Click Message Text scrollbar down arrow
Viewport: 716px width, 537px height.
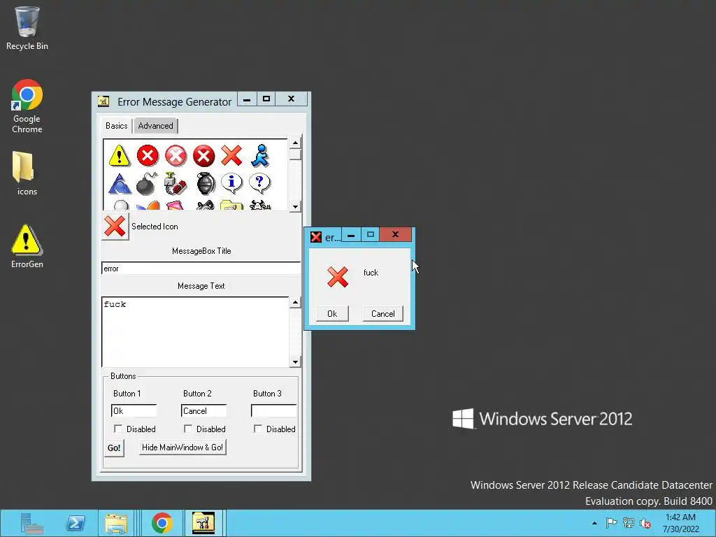click(296, 362)
